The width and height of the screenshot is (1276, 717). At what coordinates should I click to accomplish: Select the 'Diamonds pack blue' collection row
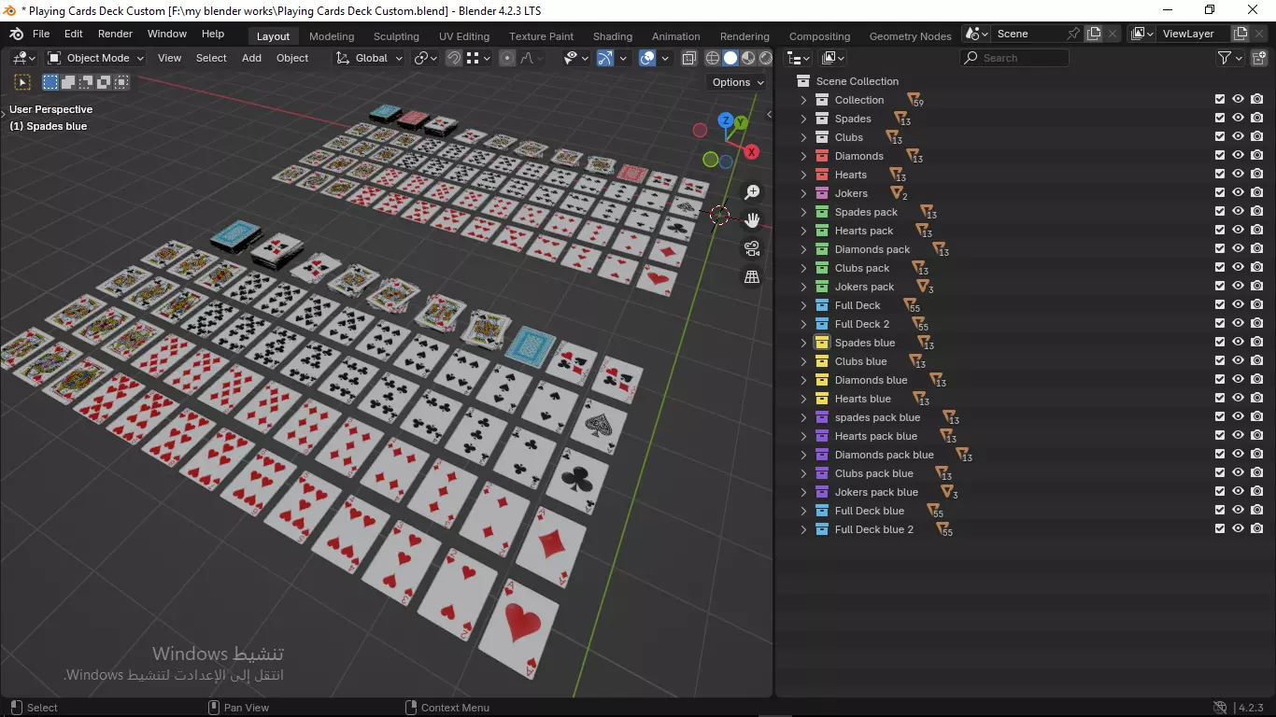point(1026,455)
